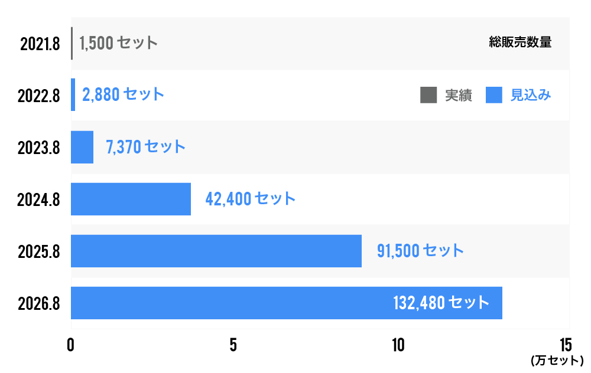
Task: Select the 42,400 セット data label
Action: tap(250, 199)
